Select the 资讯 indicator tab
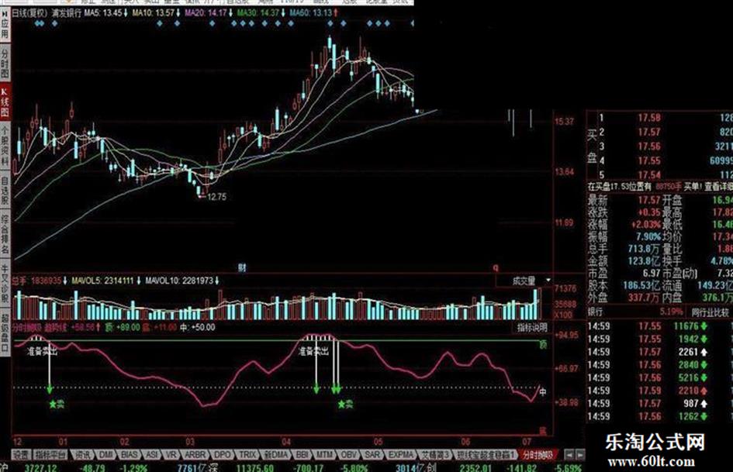The image size is (733, 472). click(x=83, y=455)
